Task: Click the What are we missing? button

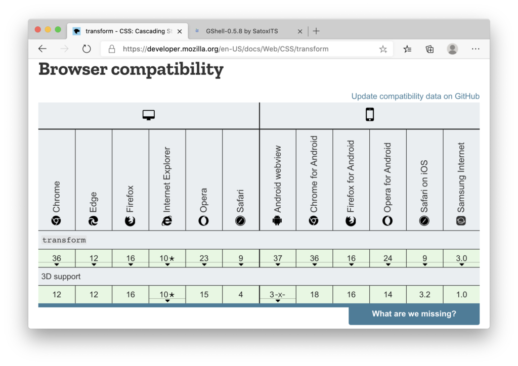Action: (x=414, y=314)
